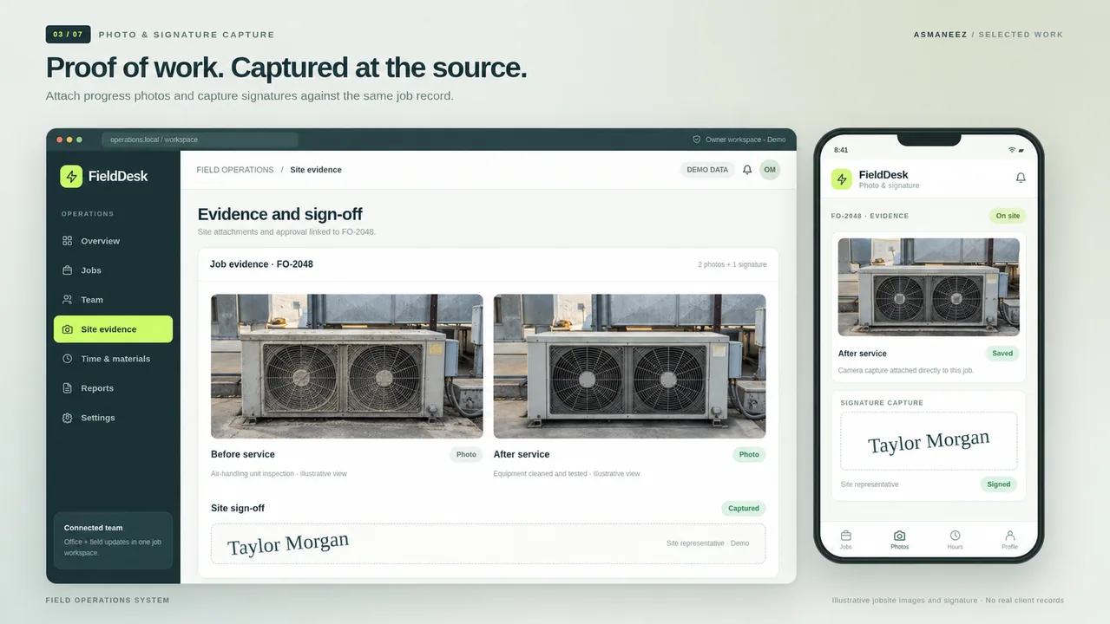Open the Hours tab on the phone
The image size is (1110, 624).
click(955, 540)
